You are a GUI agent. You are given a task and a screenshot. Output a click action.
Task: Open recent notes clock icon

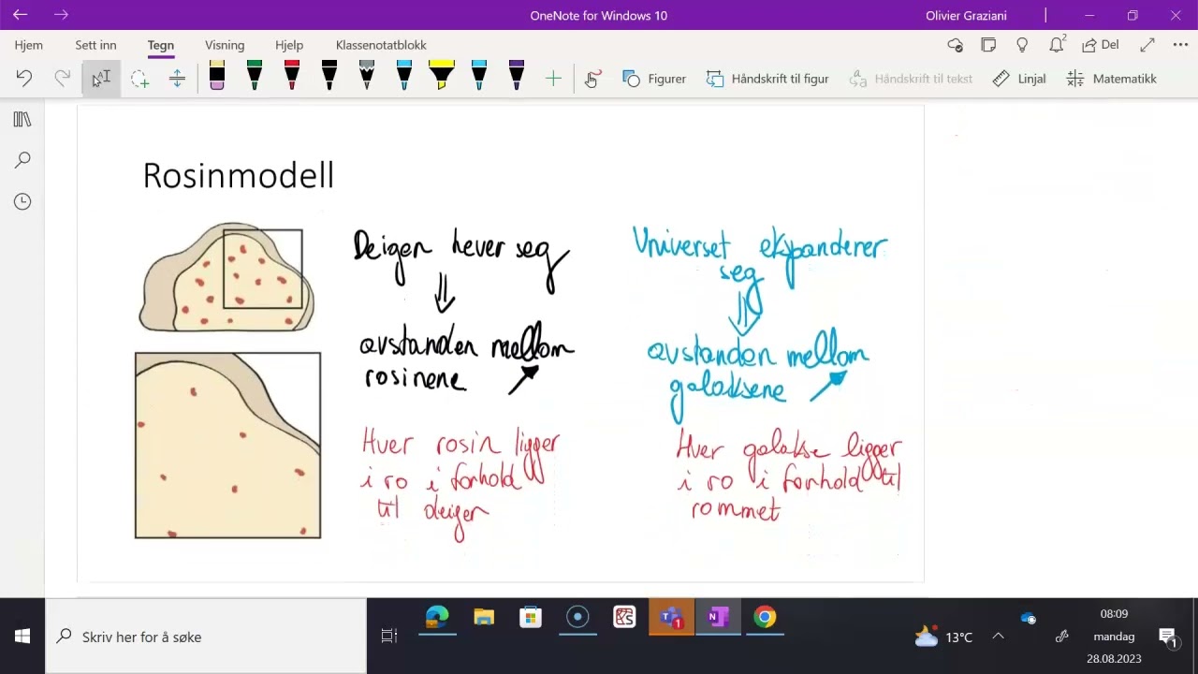click(22, 201)
